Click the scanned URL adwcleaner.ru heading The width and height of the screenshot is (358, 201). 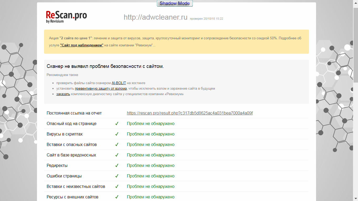tap(156, 17)
